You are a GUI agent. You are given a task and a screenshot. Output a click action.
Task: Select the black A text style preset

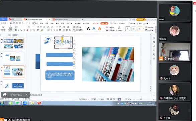coord(88,29)
